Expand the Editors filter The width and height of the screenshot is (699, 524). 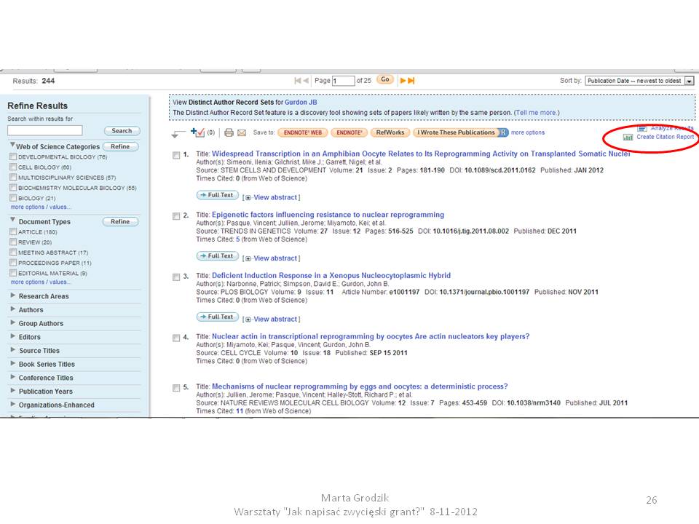click(x=13, y=336)
